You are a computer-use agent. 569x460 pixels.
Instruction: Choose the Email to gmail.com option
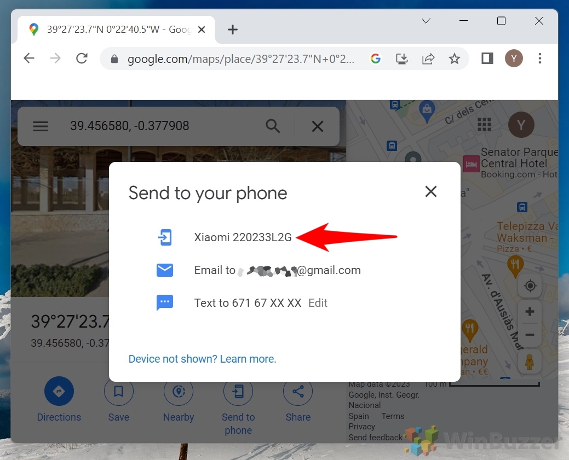pyautogui.click(x=277, y=270)
